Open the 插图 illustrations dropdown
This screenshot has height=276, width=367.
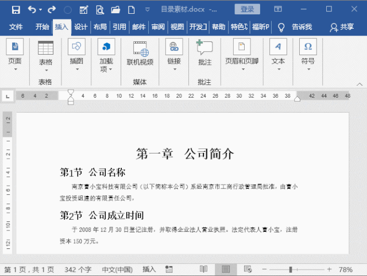[76, 55]
